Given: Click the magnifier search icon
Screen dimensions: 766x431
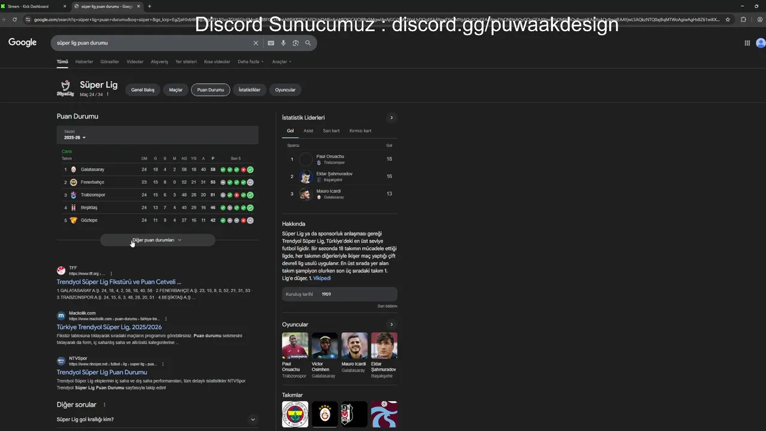Looking at the screenshot, I should pyautogui.click(x=308, y=43).
